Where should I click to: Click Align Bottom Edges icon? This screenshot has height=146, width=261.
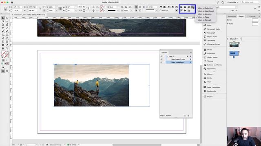(188, 11)
